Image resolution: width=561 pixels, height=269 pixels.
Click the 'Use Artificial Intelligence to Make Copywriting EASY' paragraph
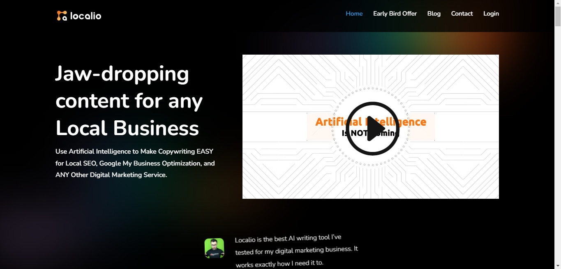[x=135, y=163]
